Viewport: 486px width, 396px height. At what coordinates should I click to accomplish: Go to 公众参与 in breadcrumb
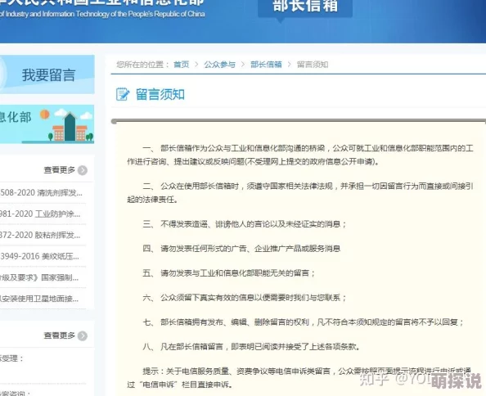pyautogui.click(x=220, y=65)
